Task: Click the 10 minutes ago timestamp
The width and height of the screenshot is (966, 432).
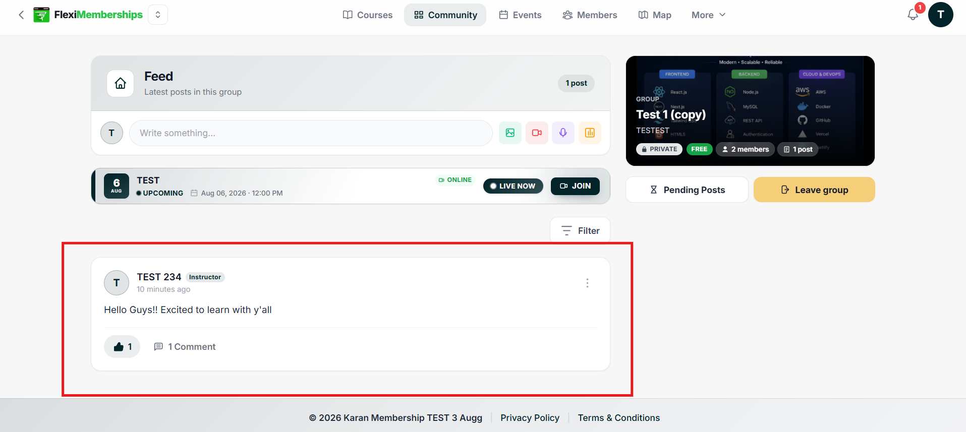Action: [163, 289]
